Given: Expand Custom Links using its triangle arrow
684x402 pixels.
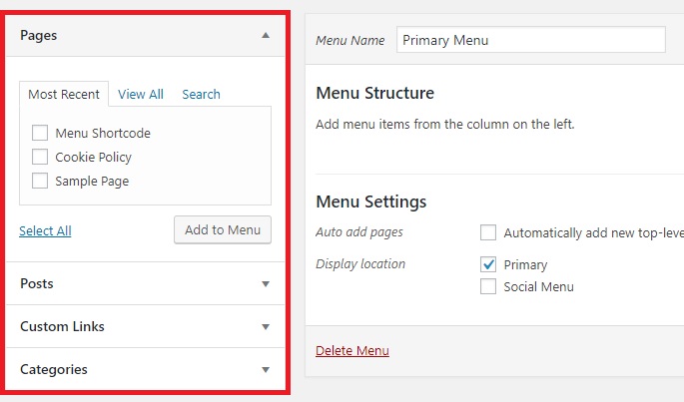Looking at the screenshot, I should point(266,326).
